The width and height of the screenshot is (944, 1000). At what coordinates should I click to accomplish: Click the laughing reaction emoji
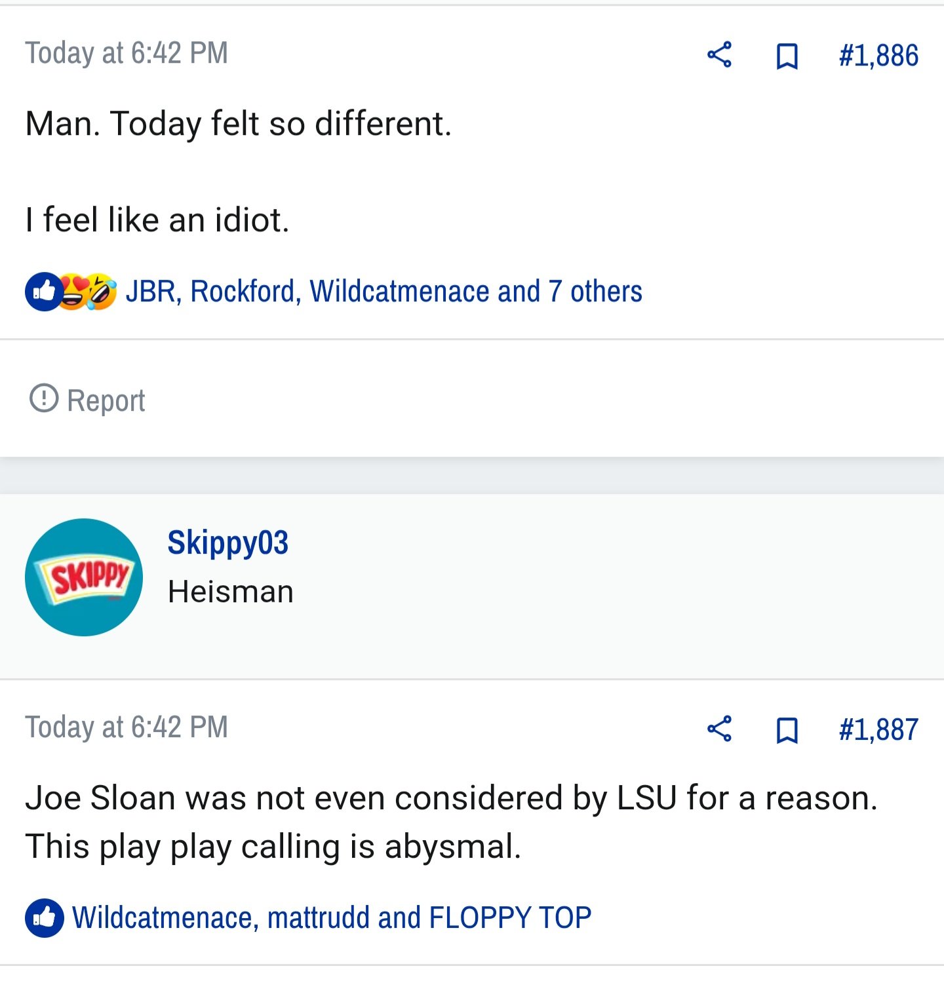point(100,292)
